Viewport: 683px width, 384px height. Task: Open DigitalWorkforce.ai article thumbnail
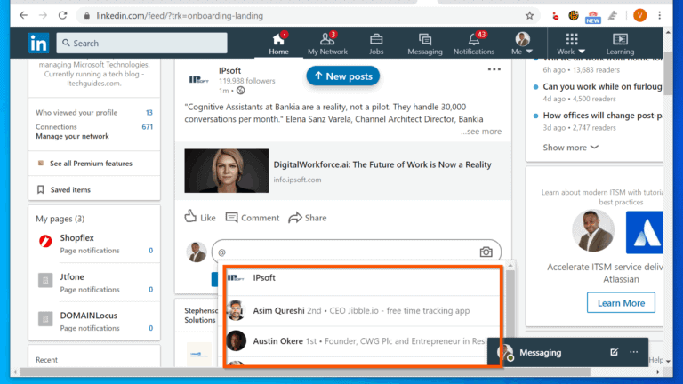227,171
